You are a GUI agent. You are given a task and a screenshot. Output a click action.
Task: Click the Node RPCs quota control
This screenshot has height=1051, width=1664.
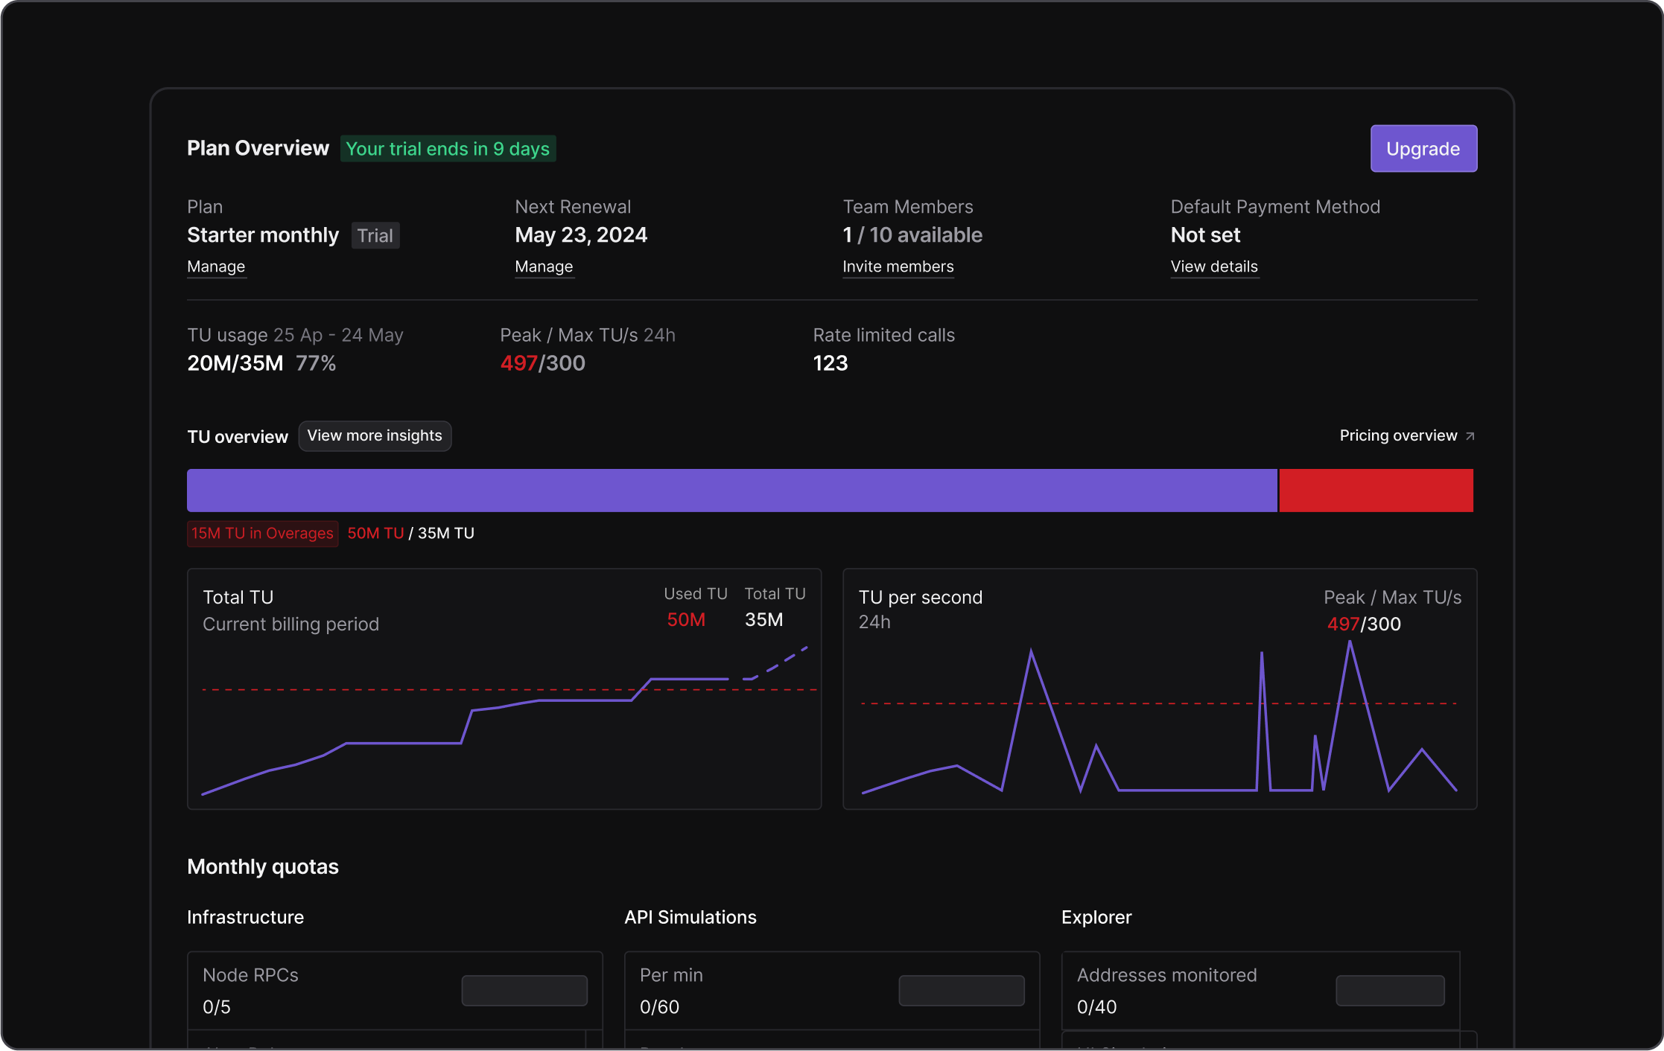(x=524, y=990)
